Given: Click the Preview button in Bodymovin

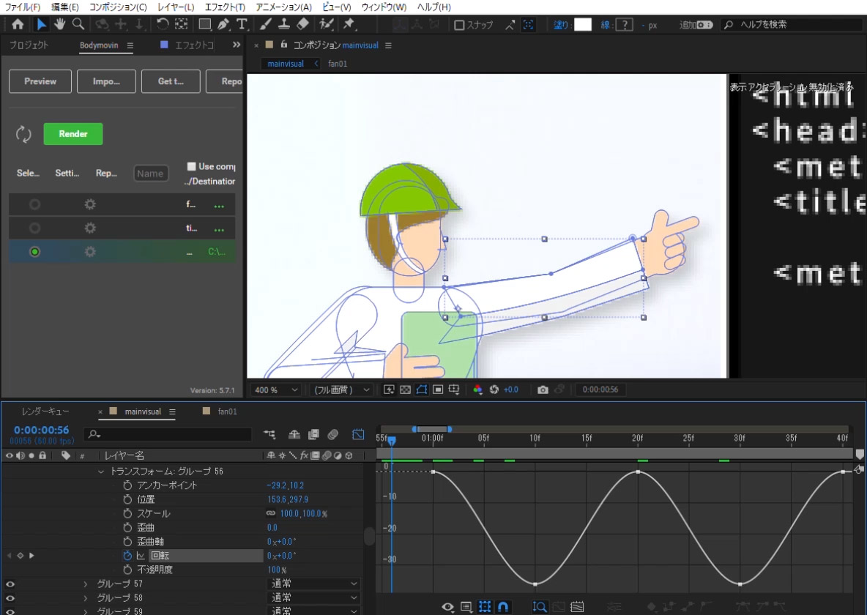Looking at the screenshot, I should pyautogui.click(x=40, y=81).
